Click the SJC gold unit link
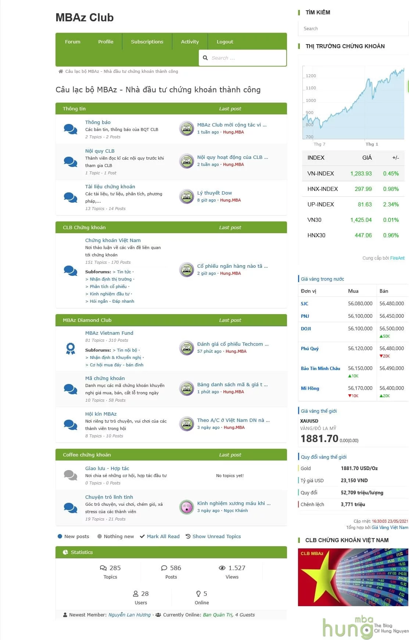Image resolution: width=409 pixels, height=640 pixels. pos(305,304)
